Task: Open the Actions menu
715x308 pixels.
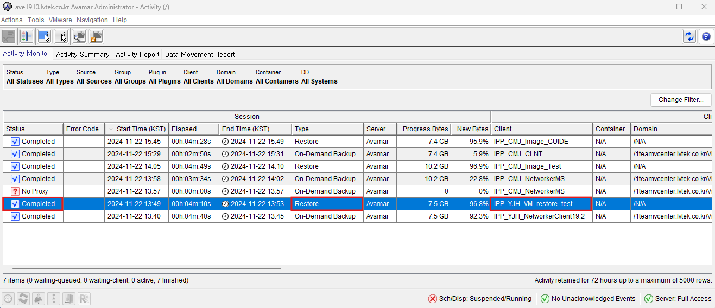Action: (x=12, y=20)
